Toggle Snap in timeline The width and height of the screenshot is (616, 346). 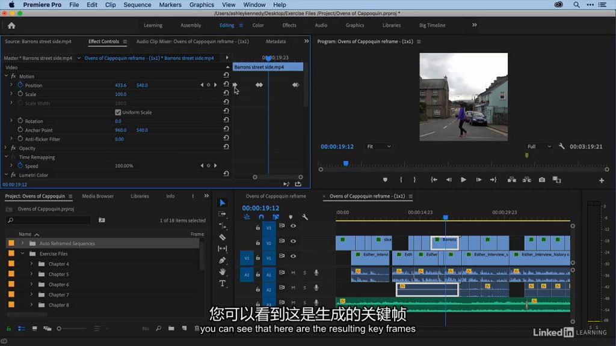(261, 216)
